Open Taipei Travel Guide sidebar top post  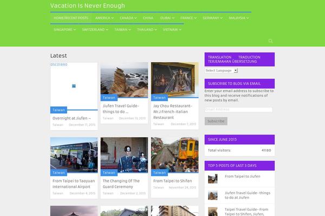click(x=246, y=212)
